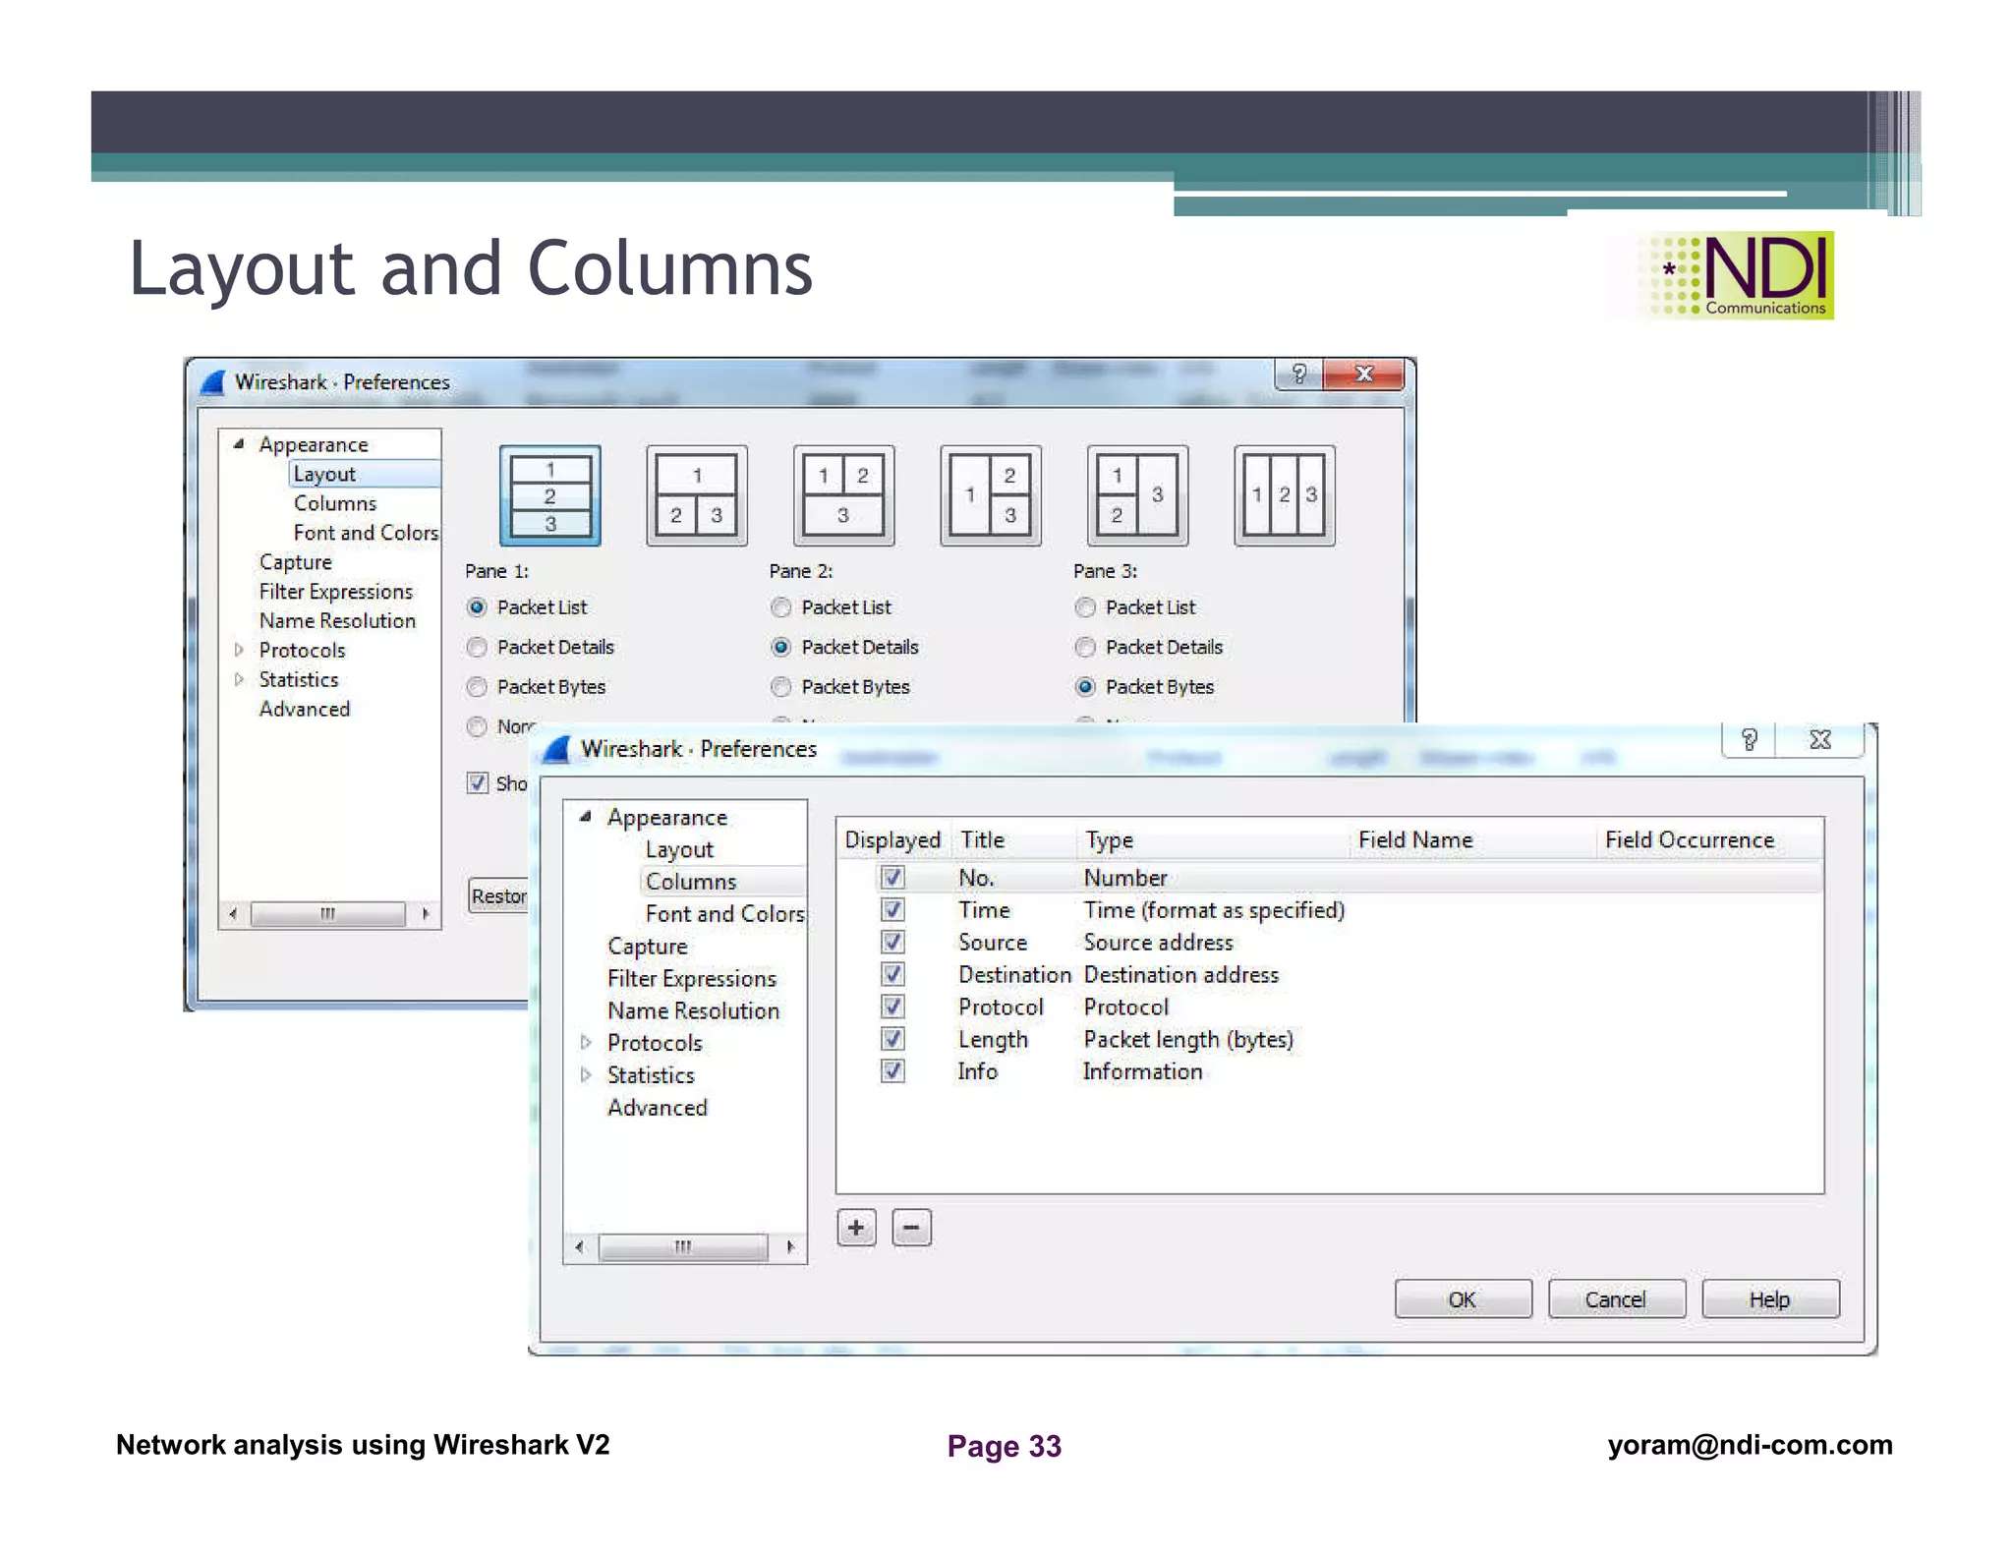Image resolution: width=2013 pixels, height=1555 pixels.
Task: Click the Columns window tree horizontal scrollbar thumb
Action: (683, 1247)
